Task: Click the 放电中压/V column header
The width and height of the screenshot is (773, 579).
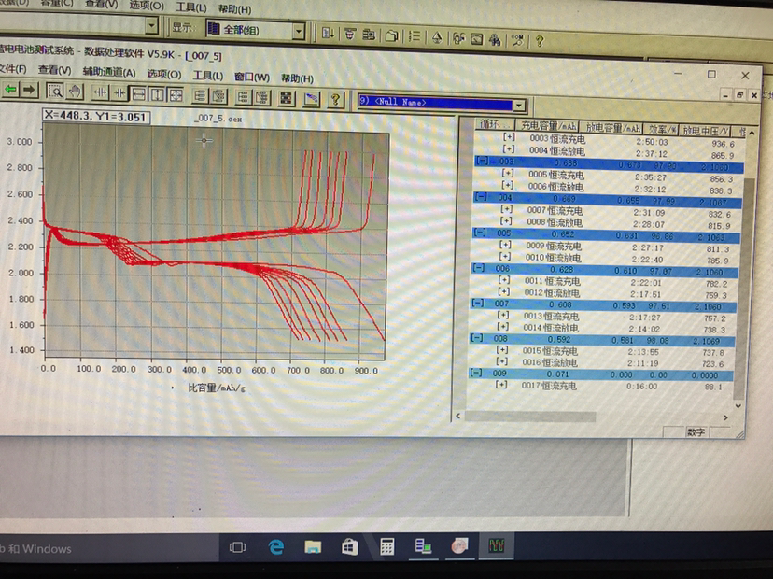Action: pyautogui.click(x=706, y=131)
